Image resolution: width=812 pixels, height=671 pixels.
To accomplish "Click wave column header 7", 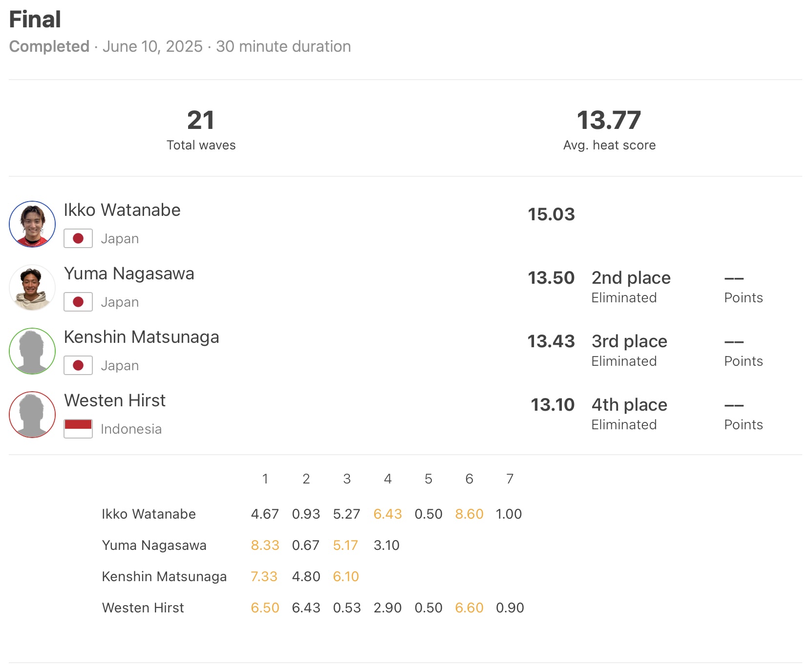I will tap(510, 479).
